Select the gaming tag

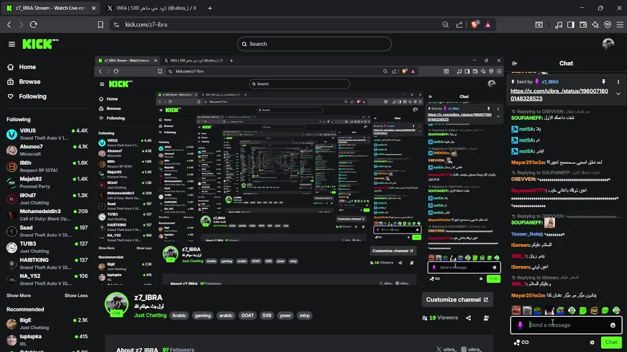click(203, 315)
